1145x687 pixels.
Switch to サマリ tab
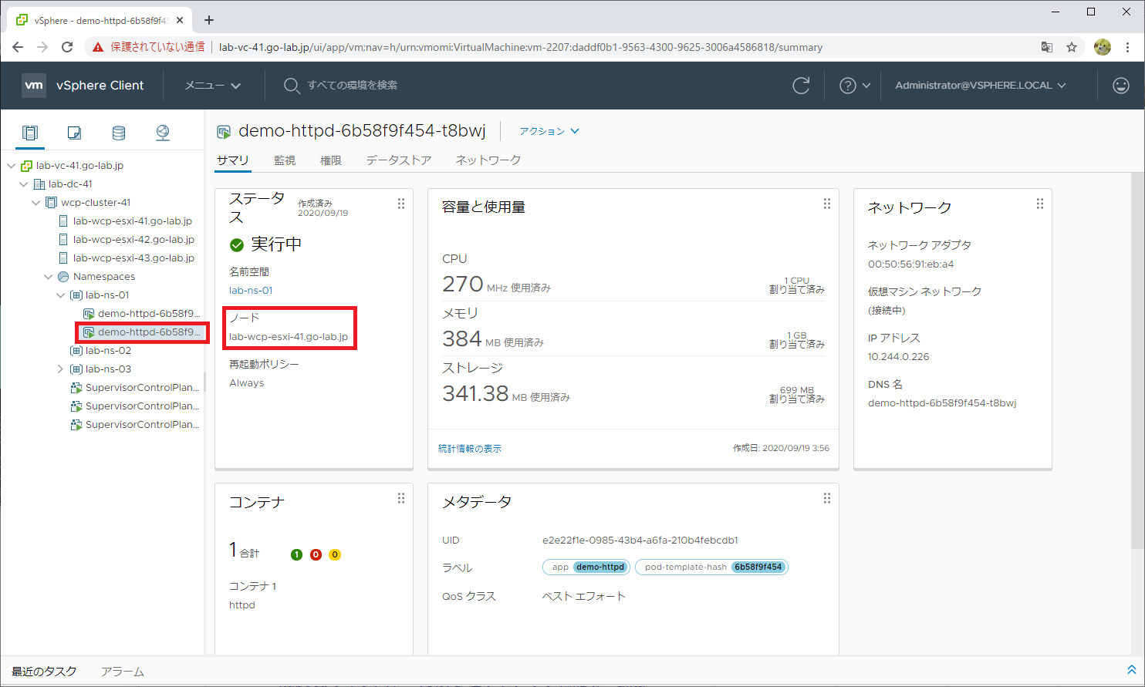click(x=232, y=160)
